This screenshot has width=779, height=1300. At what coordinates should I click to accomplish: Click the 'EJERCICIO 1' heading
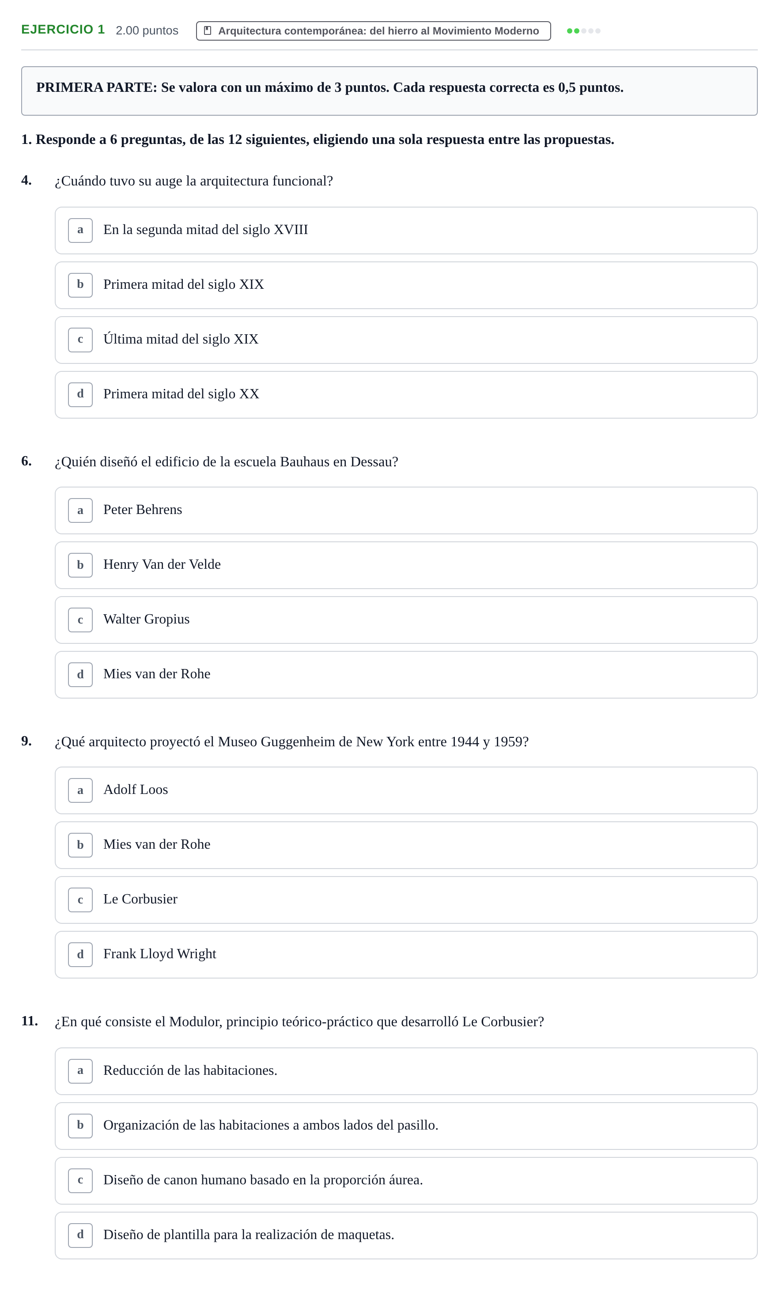63,30
